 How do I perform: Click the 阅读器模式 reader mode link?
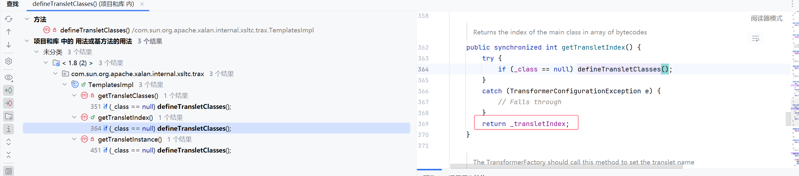(766, 18)
